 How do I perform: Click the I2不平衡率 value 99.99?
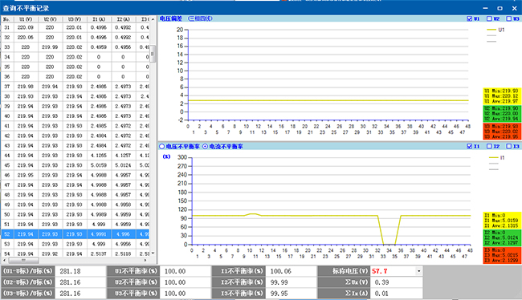291,282
